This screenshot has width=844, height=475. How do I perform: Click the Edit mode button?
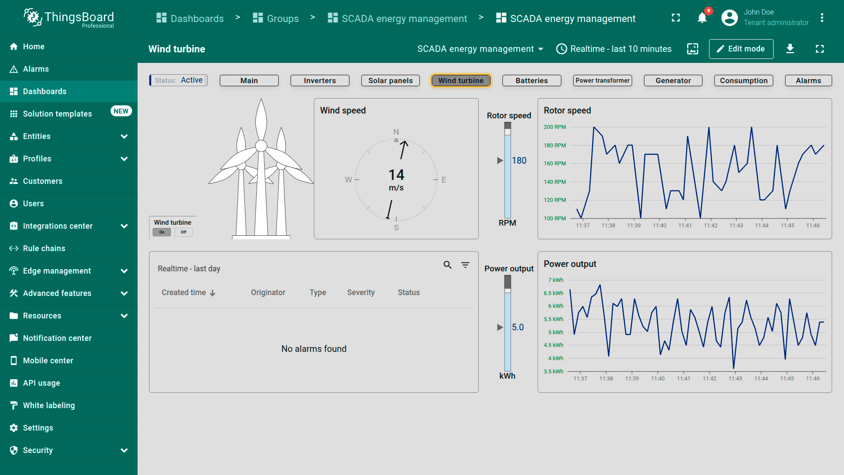(x=741, y=49)
